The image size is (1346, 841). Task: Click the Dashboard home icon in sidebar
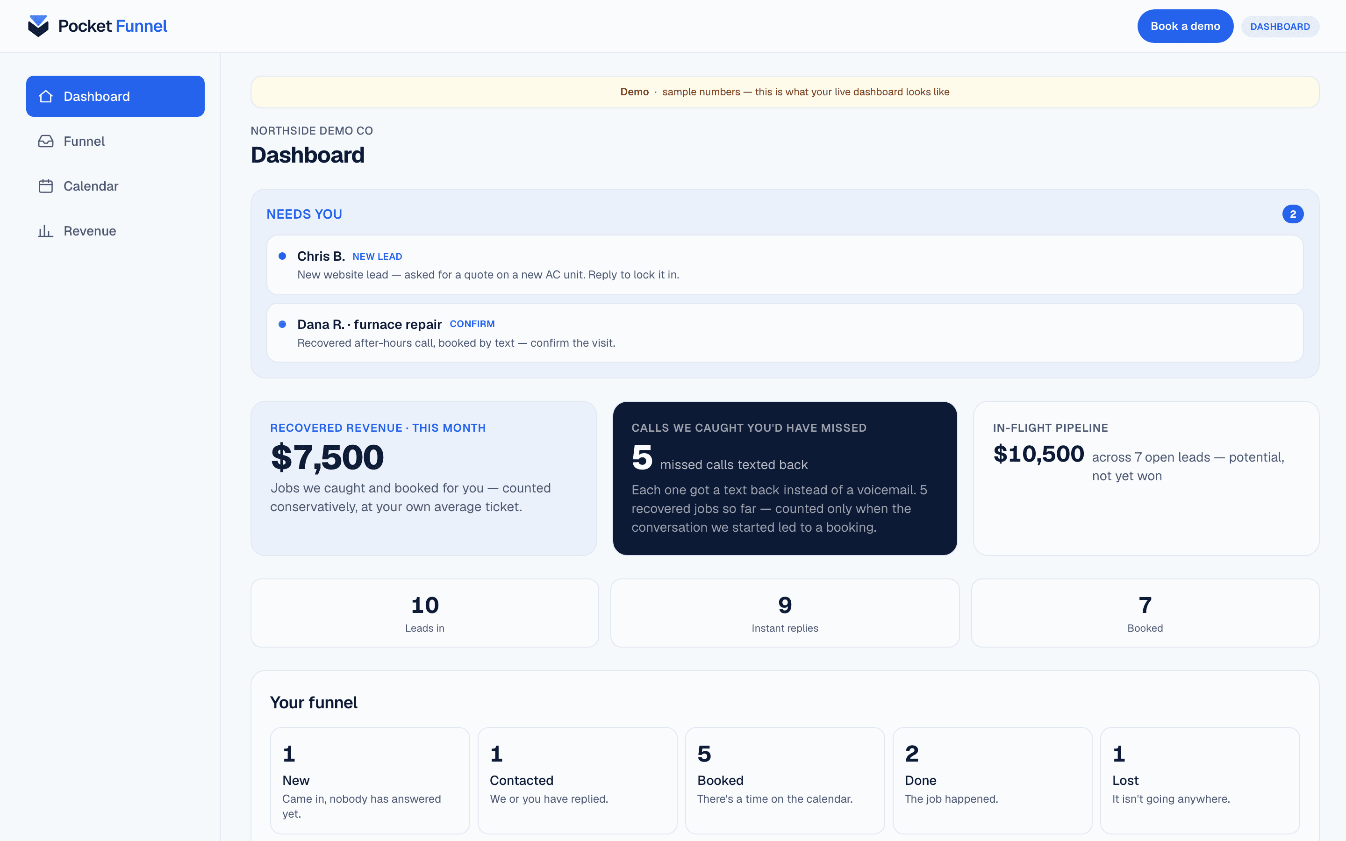(x=46, y=96)
